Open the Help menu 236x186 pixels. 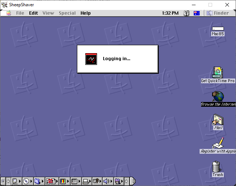pyautogui.click(x=86, y=13)
